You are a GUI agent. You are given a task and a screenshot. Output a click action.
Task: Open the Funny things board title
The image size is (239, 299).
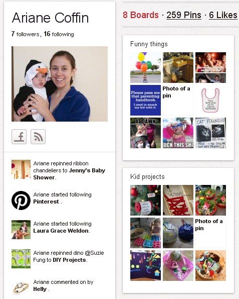coord(149,44)
